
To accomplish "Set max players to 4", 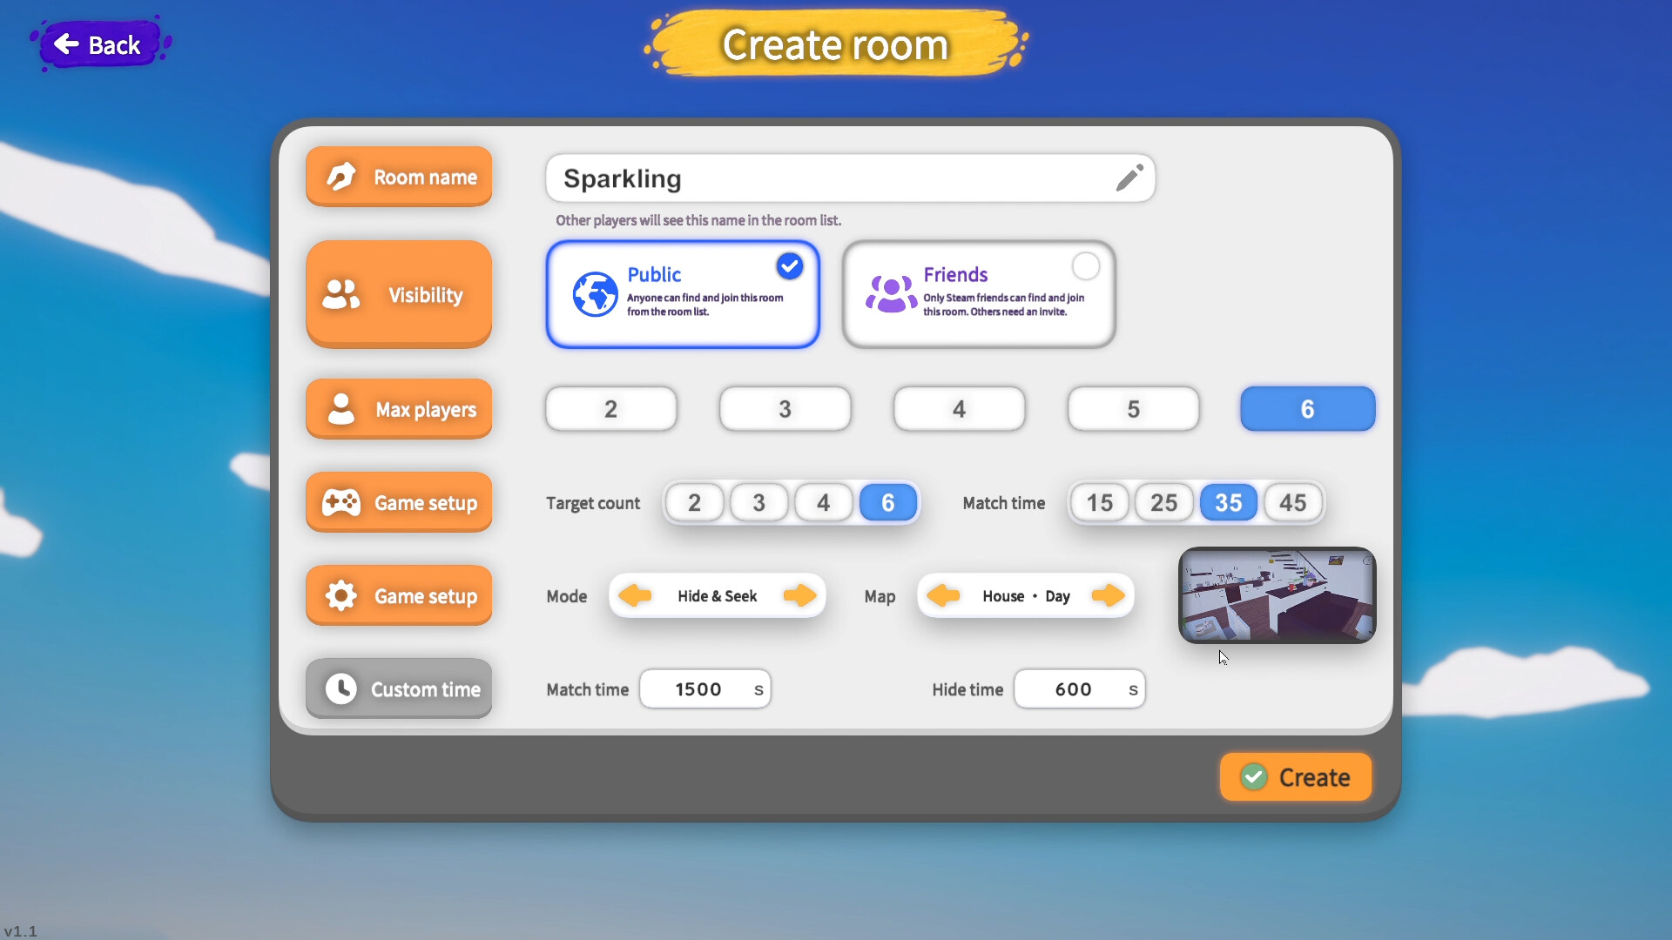I will (960, 409).
